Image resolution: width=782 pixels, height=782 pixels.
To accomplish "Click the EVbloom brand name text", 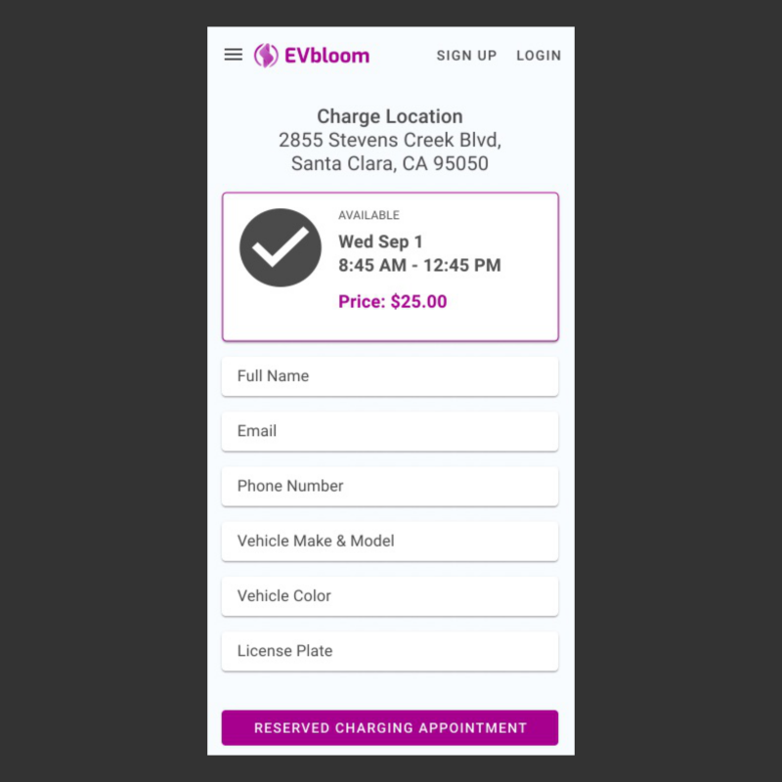I will click(326, 56).
